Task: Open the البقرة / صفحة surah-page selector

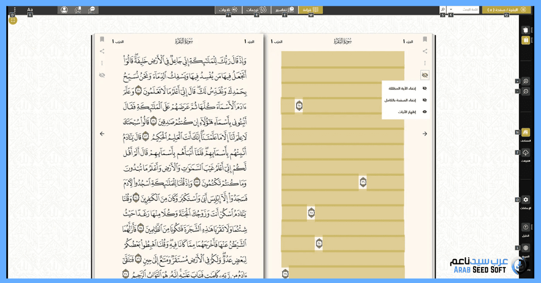Action: tap(506, 9)
